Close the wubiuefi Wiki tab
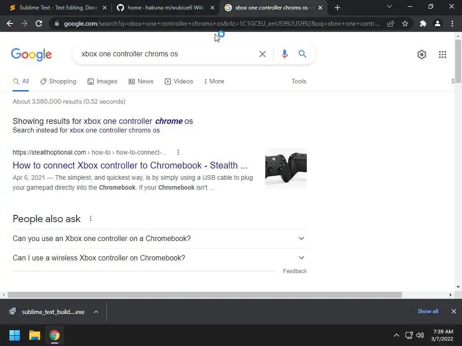 213,8
